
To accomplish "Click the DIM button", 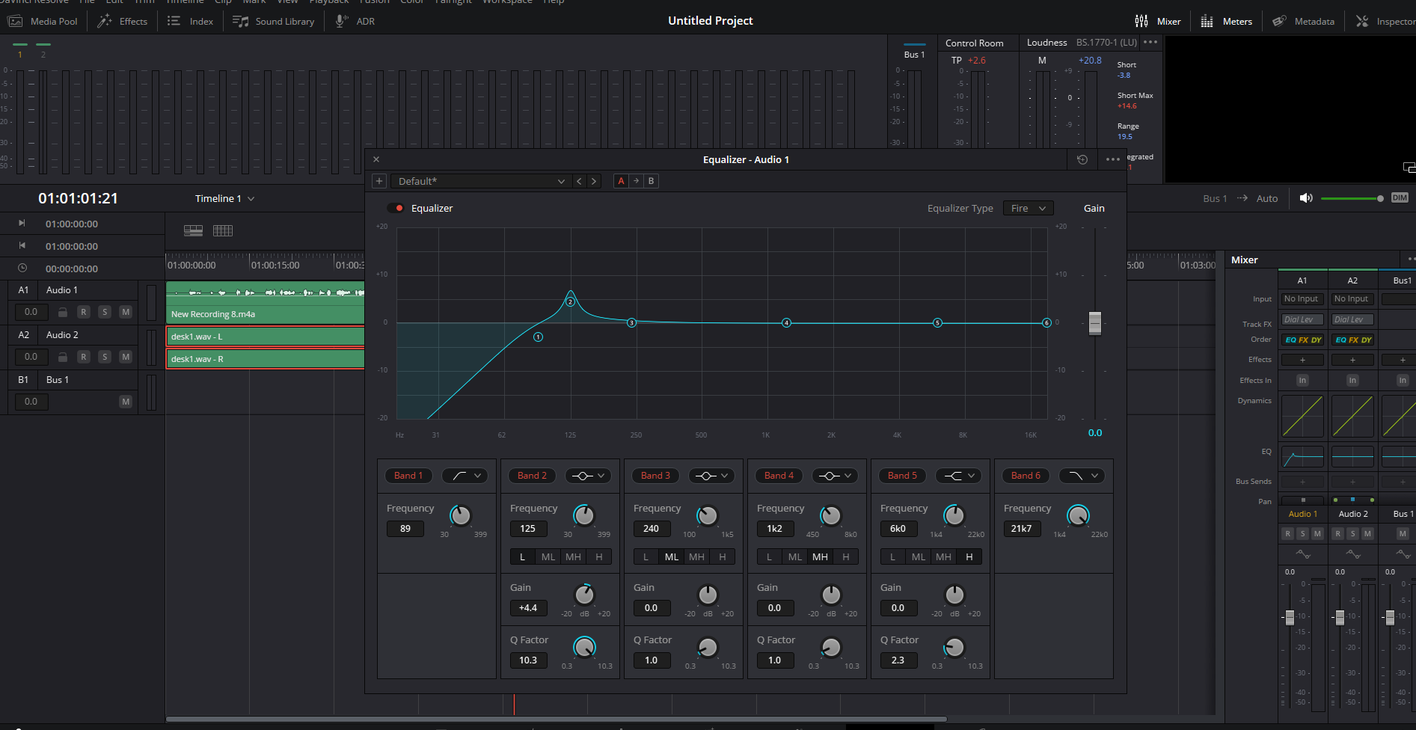I will [x=1400, y=198].
